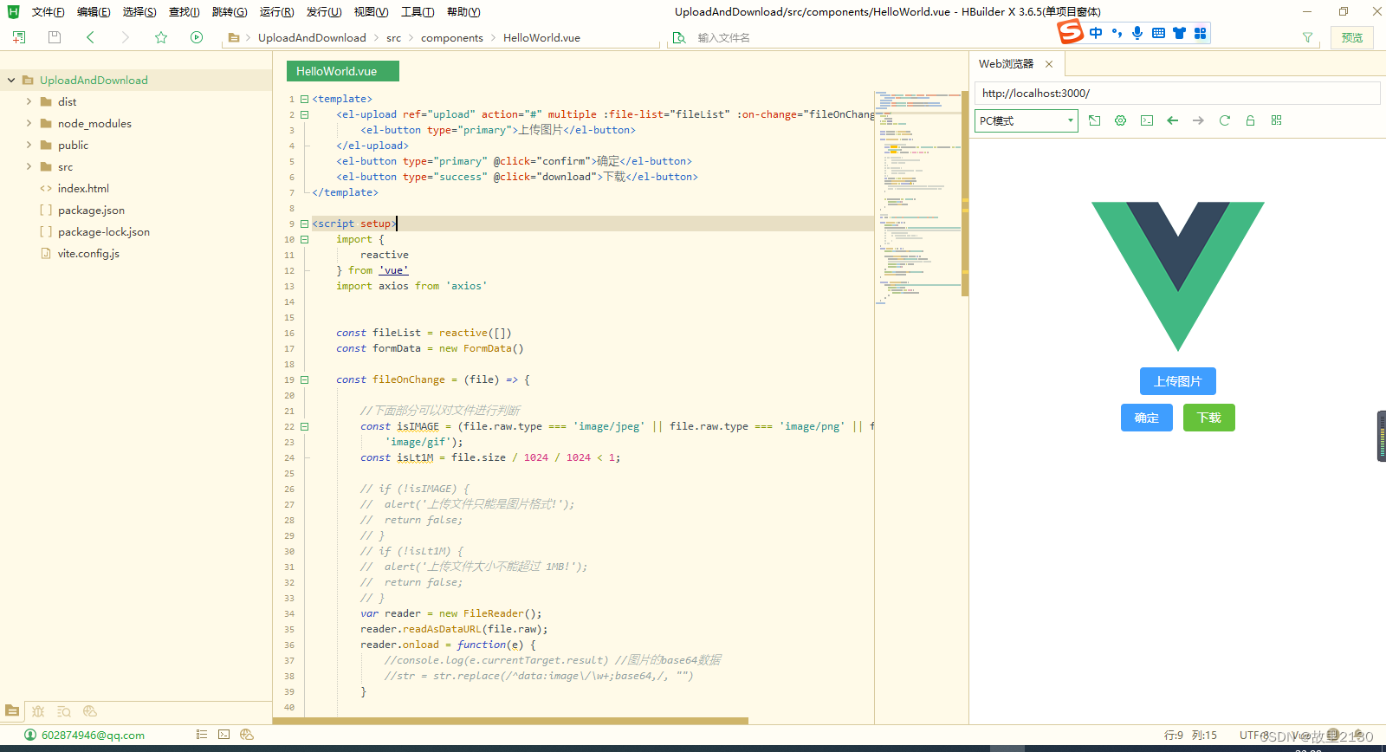1386x752 pixels.
Task: Expand the node_modules folder
Action: pyautogui.click(x=29, y=123)
